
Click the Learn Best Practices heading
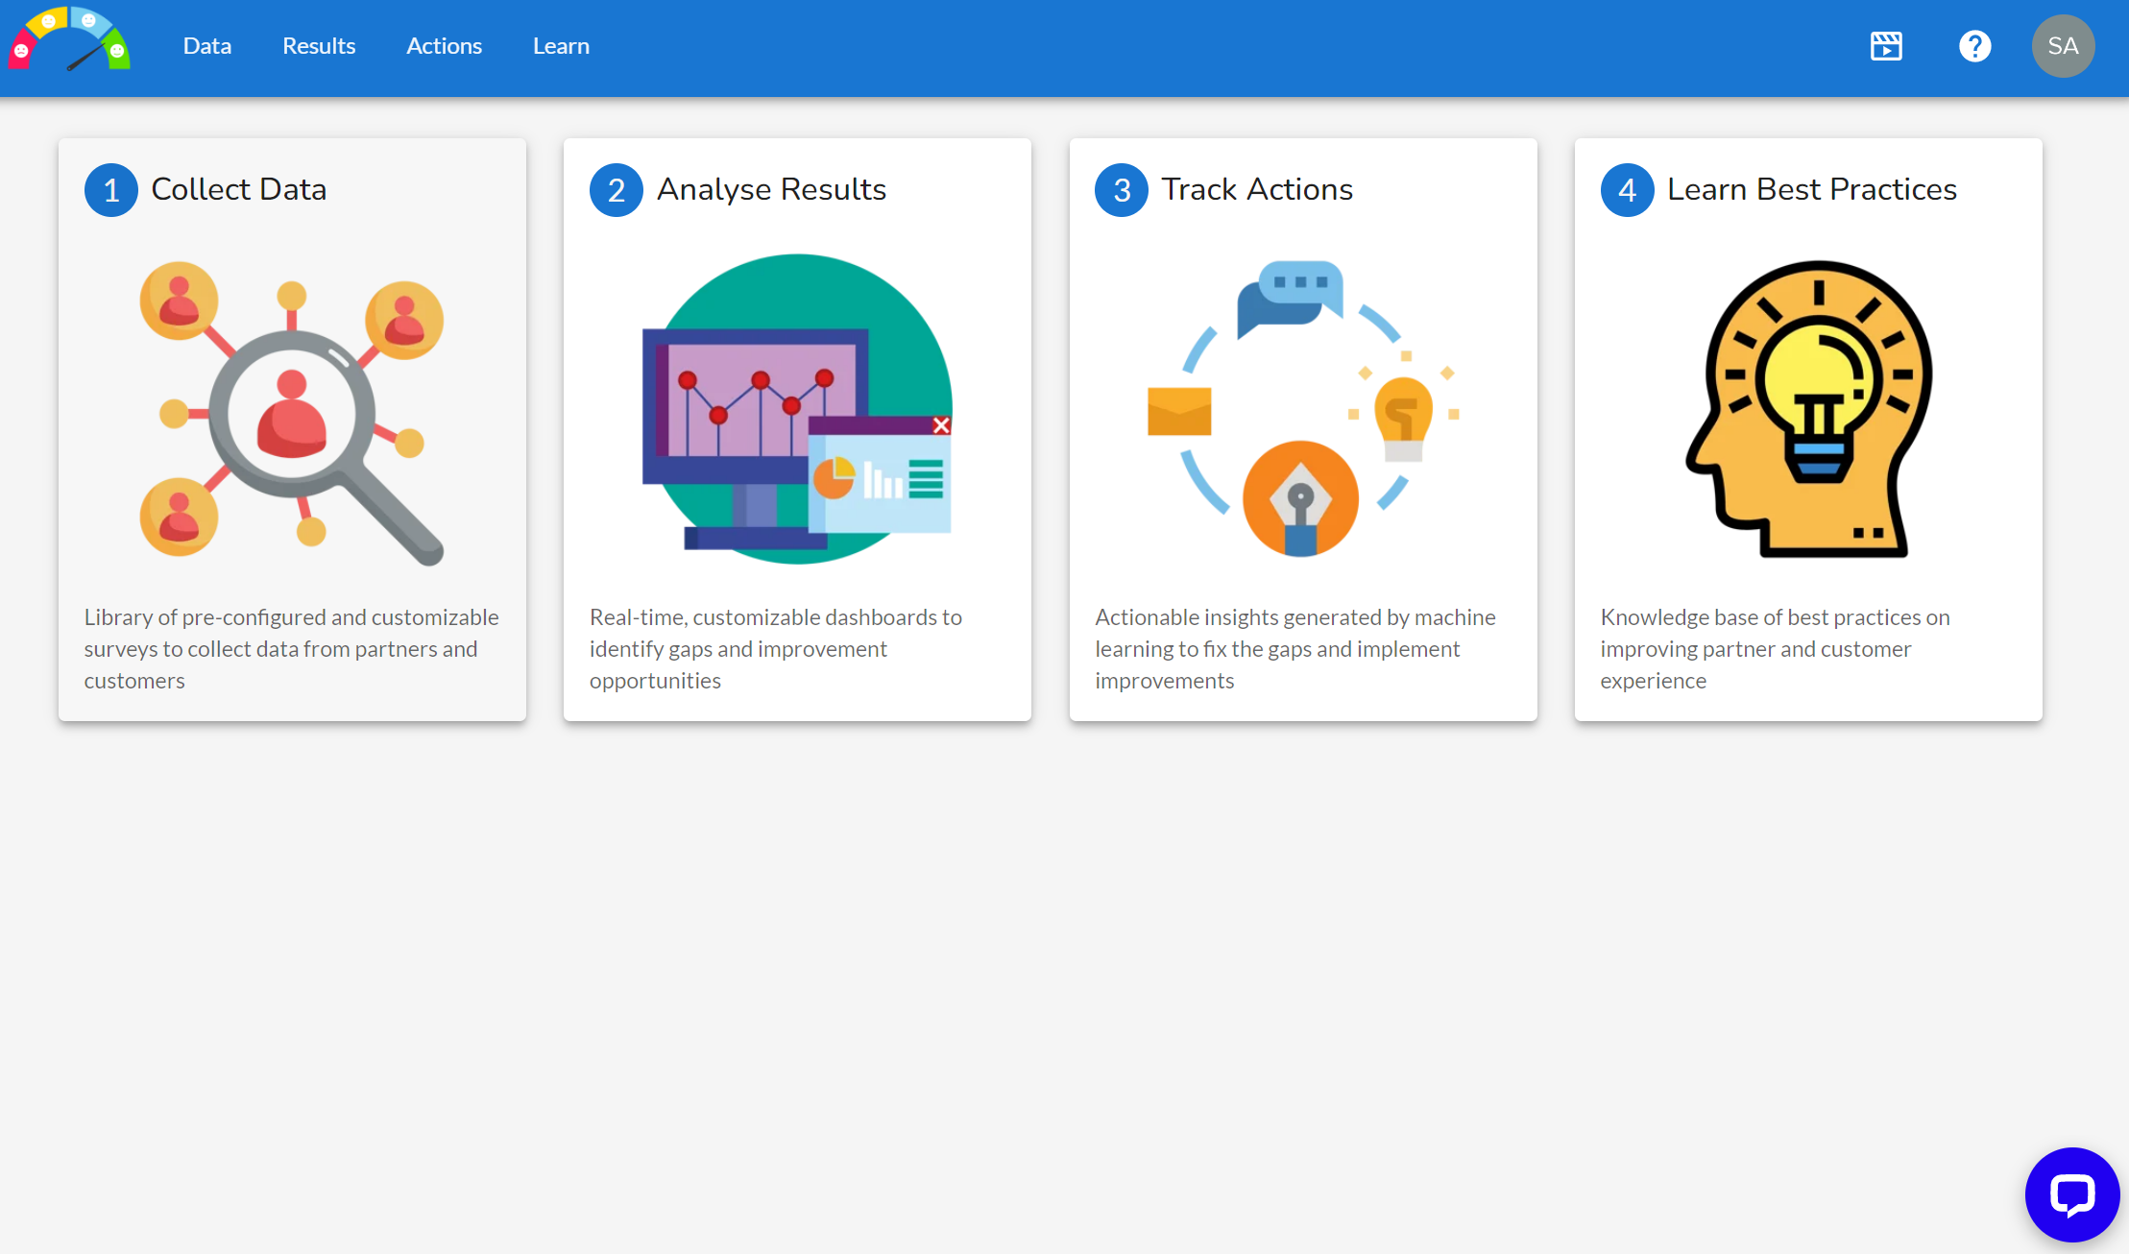pos(1811,189)
